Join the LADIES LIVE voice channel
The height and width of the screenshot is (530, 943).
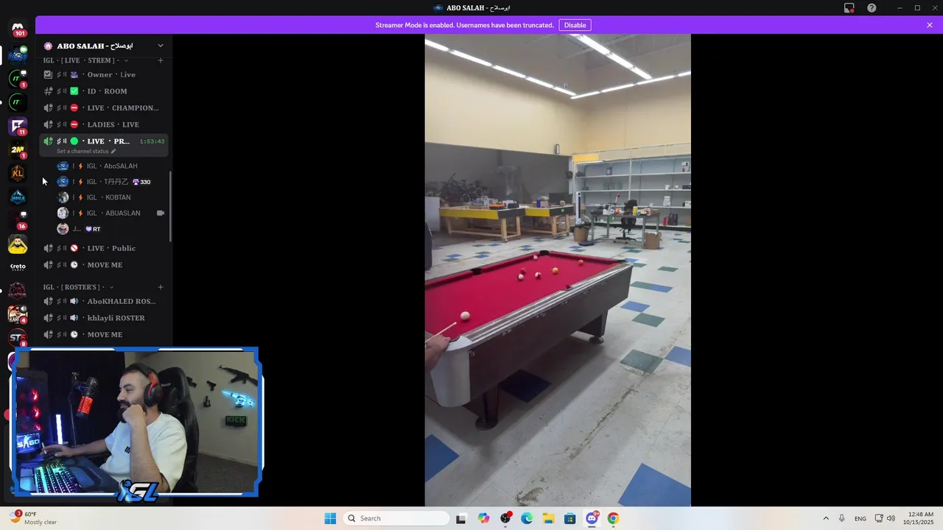[x=104, y=124]
